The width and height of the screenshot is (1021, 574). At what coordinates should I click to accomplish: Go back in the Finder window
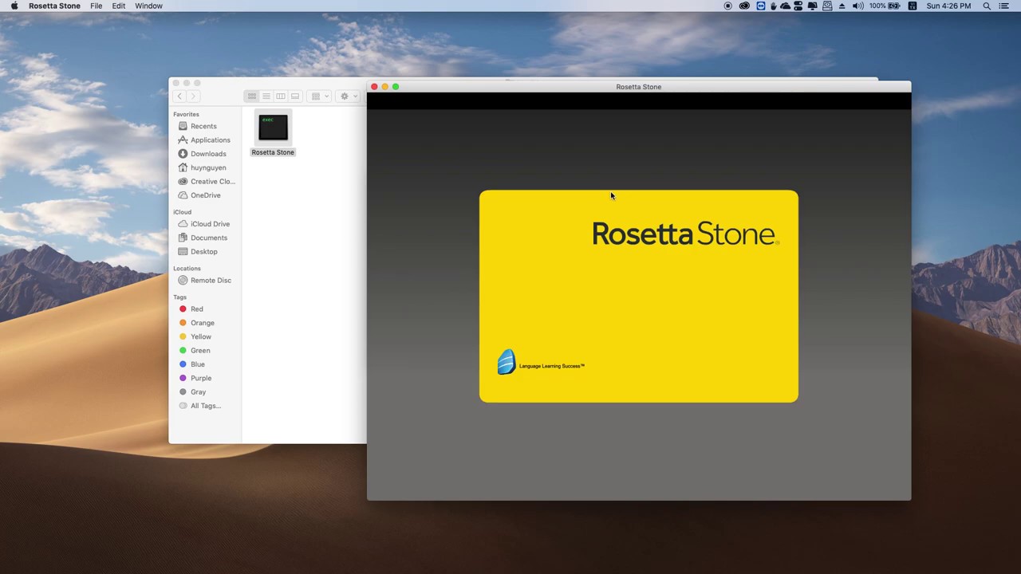(x=179, y=96)
